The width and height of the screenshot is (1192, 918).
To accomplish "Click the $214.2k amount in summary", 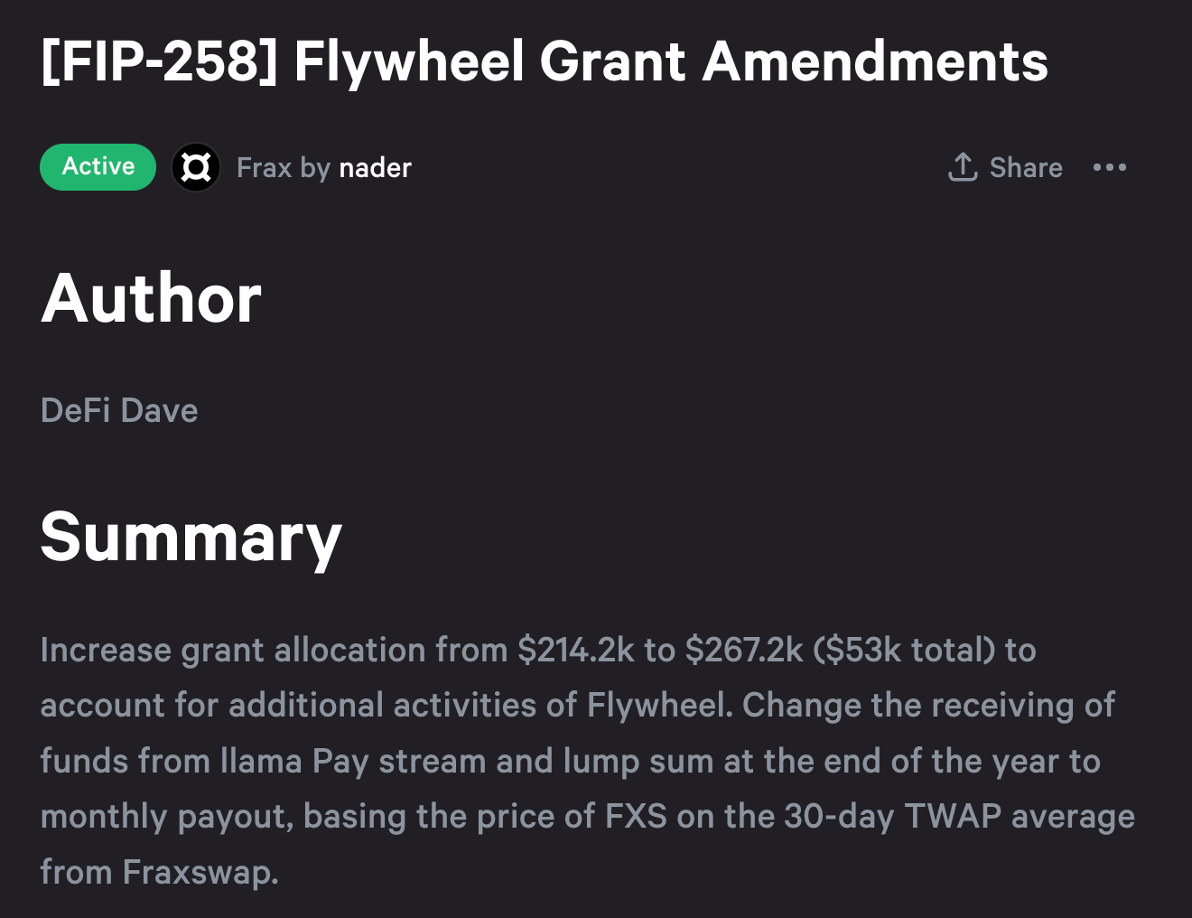I will coord(575,651).
